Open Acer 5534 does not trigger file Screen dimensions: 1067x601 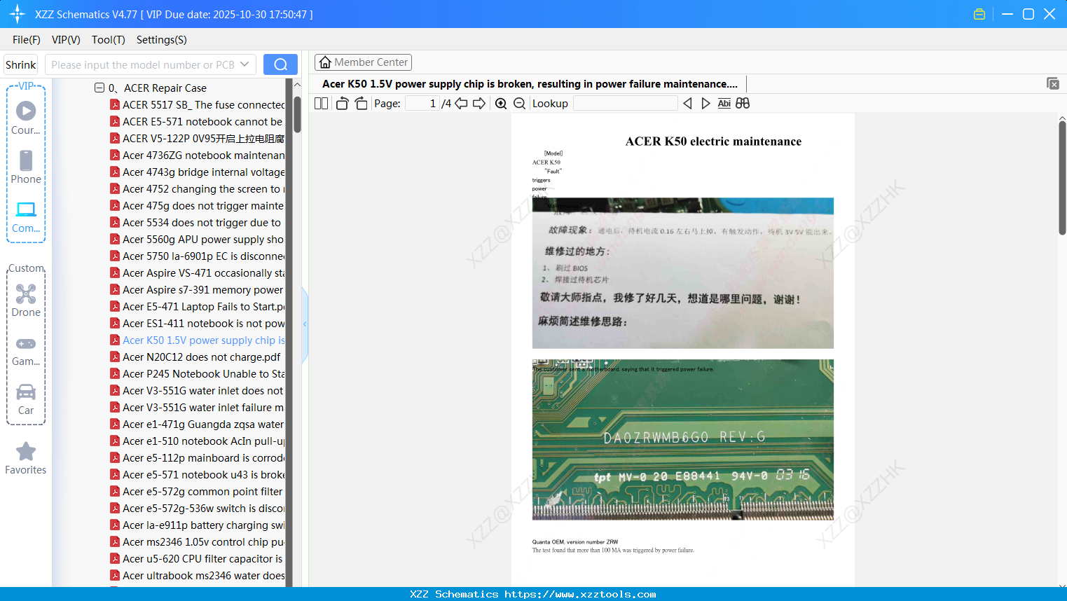(x=202, y=222)
